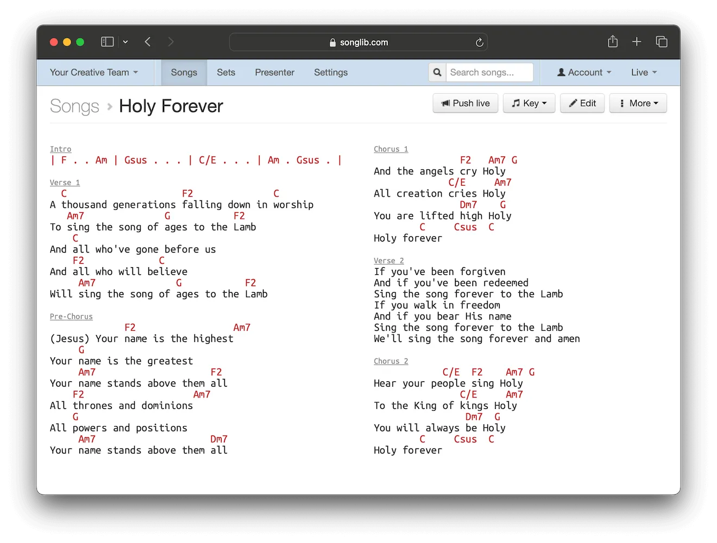
Task: Reload the page with the refresh icon
Action: (x=479, y=42)
